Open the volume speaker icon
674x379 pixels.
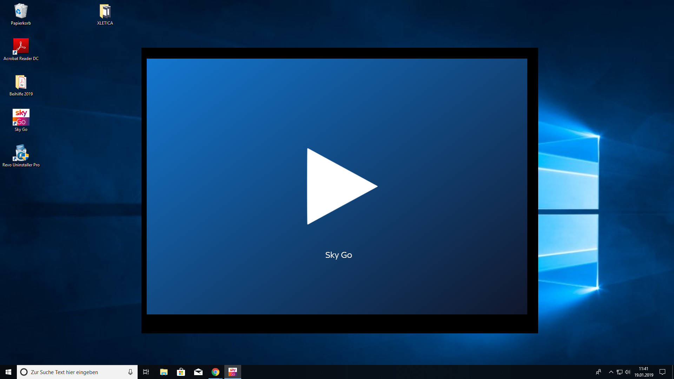pos(628,372)
